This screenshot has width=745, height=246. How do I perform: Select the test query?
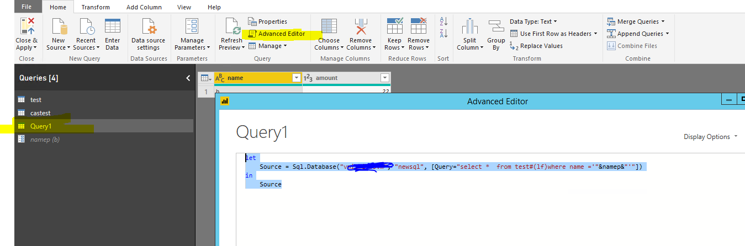tap(104, 100)
